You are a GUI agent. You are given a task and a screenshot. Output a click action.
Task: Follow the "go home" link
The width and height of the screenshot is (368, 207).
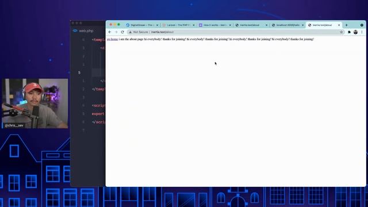[113, 39]
